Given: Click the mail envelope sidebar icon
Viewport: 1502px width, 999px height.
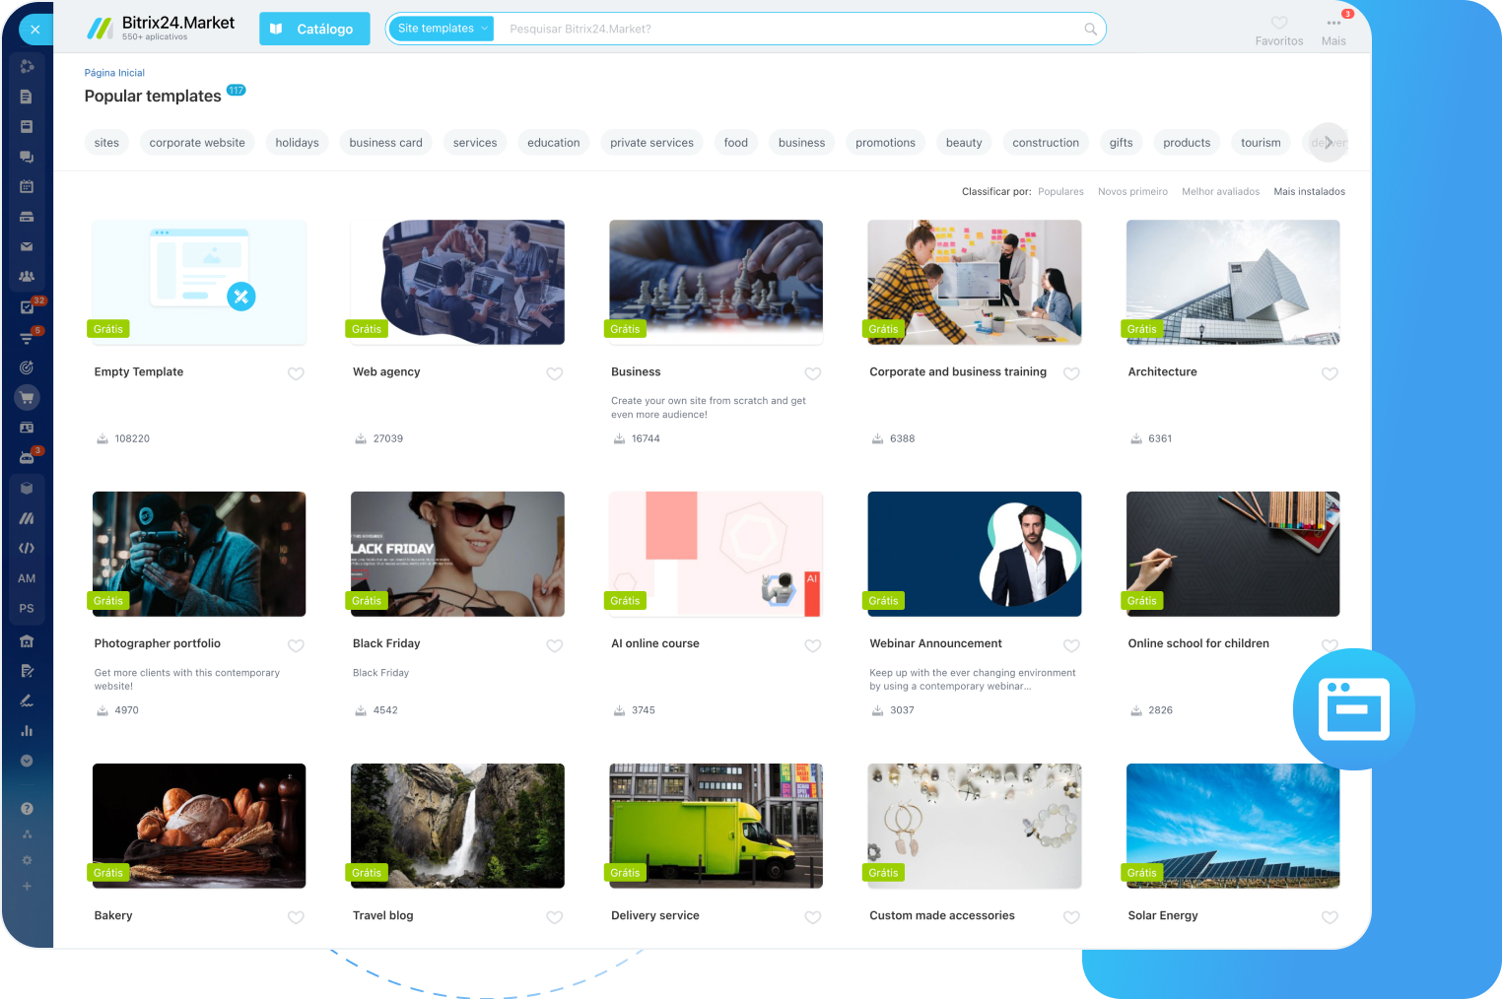Looking at the screenshot, I should tap(27, 246).
